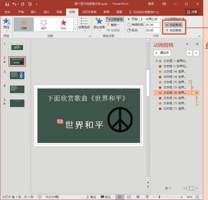Screen dimensions: 208x200
Task: Click 登录 to sign in
Action: pos(151,4)
